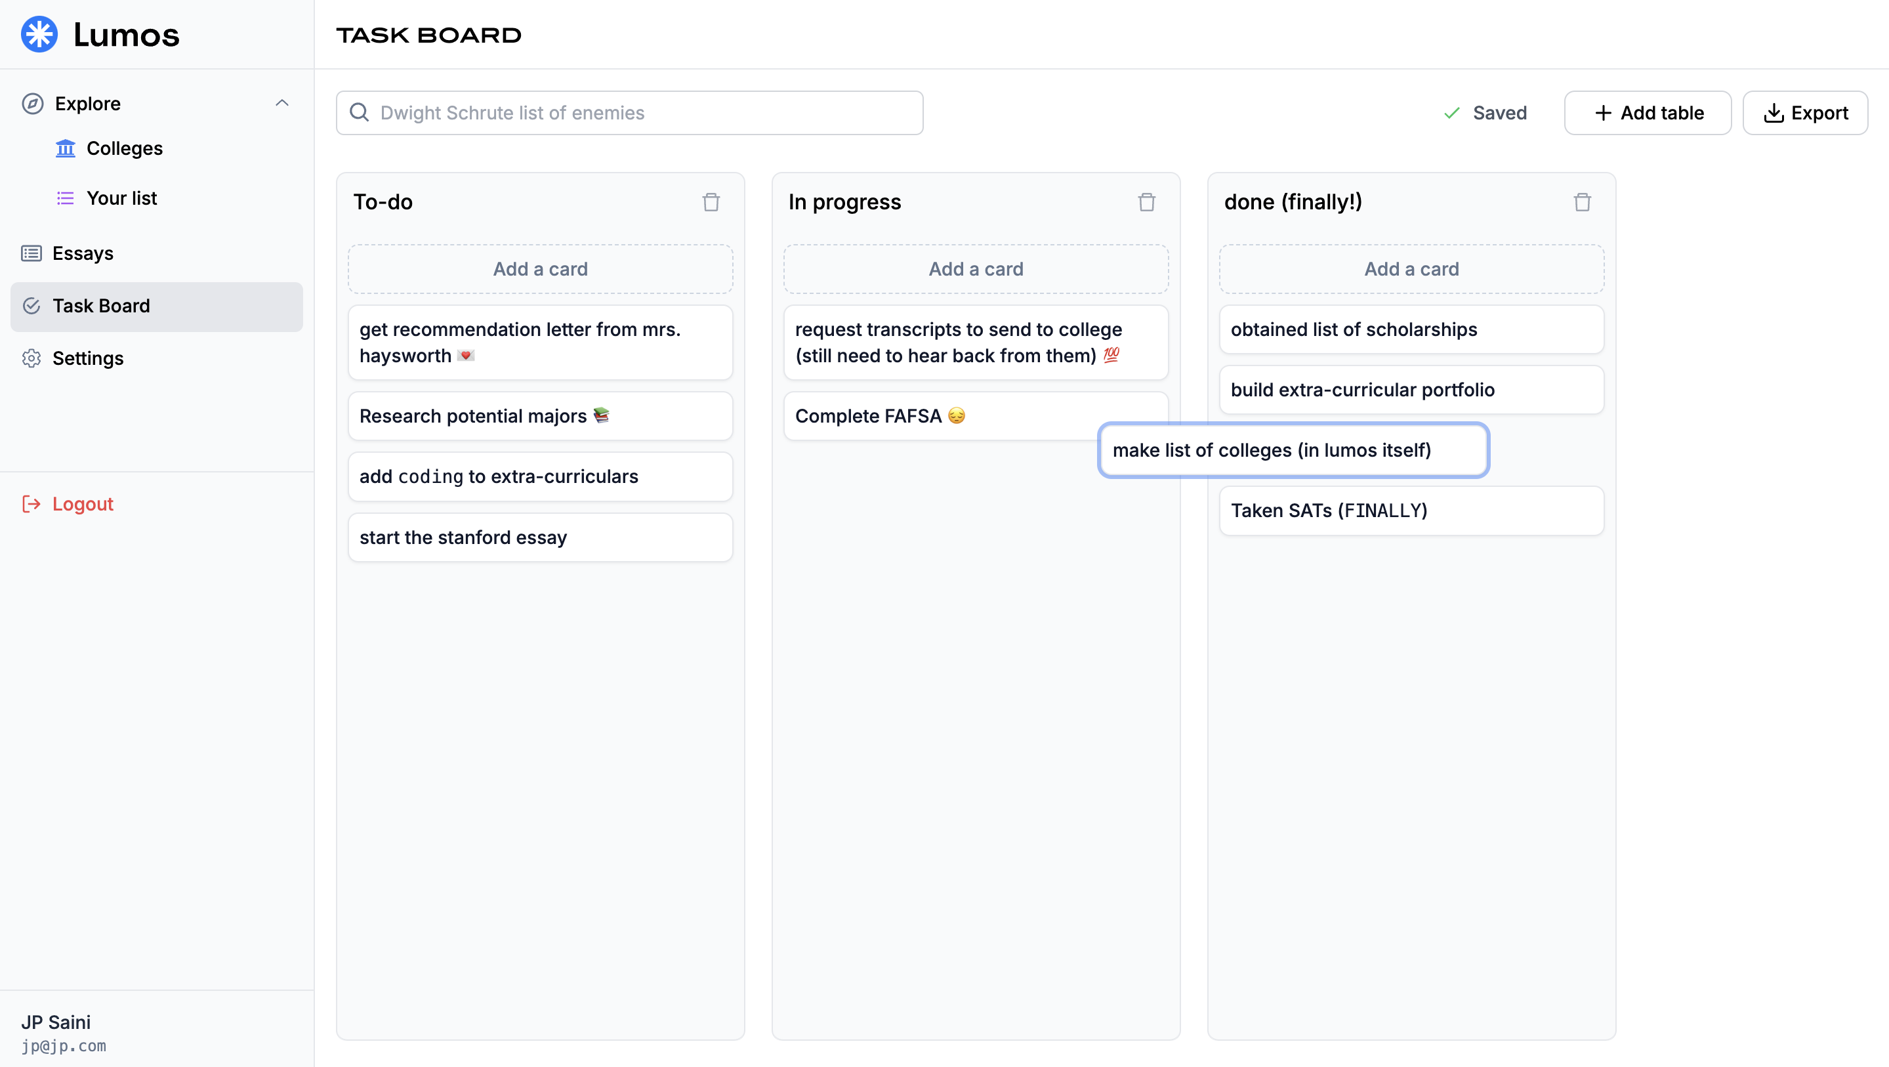Focus the Dwight Schrute search field
This screenshot has height=1067, width=1889.
point(629,113)
